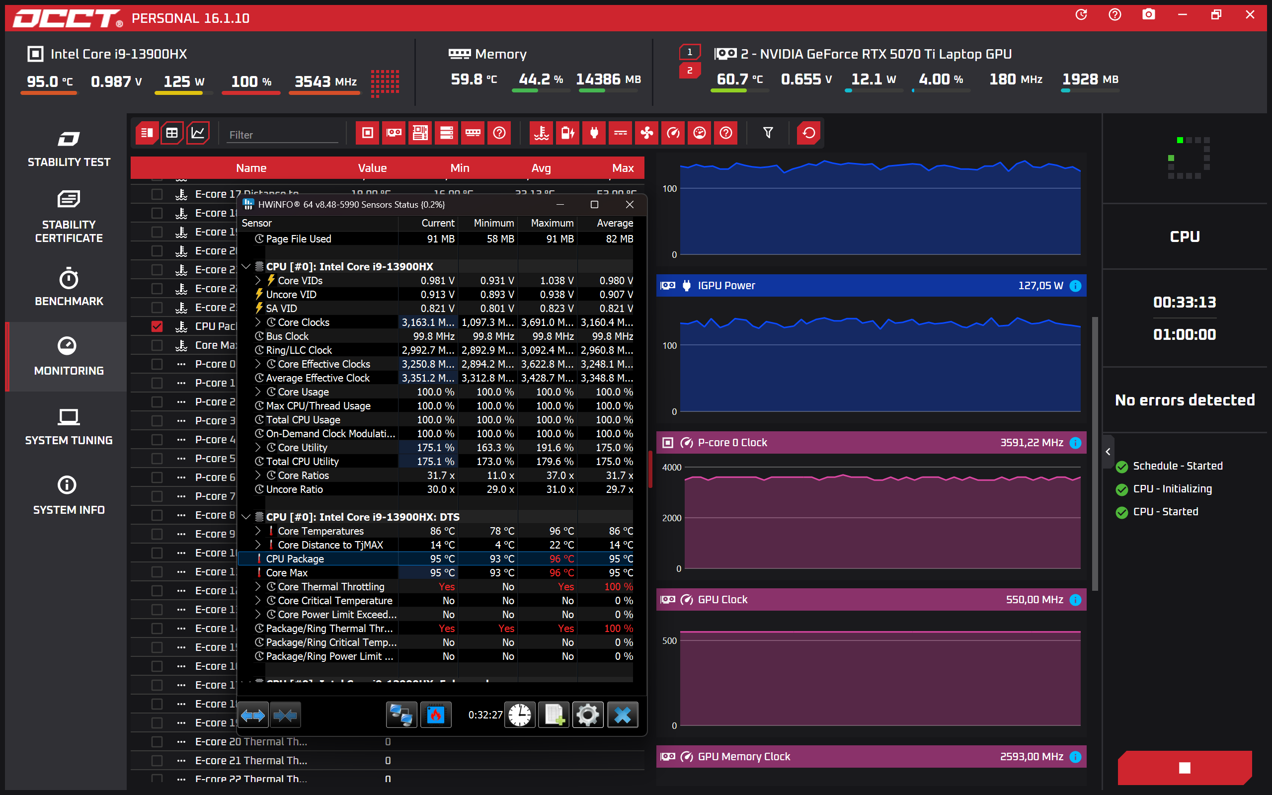Click the screenshot camera icon in title bar
Image resolution: width=1272 pixels, height=795 pixels.
tap(1148, 15)
